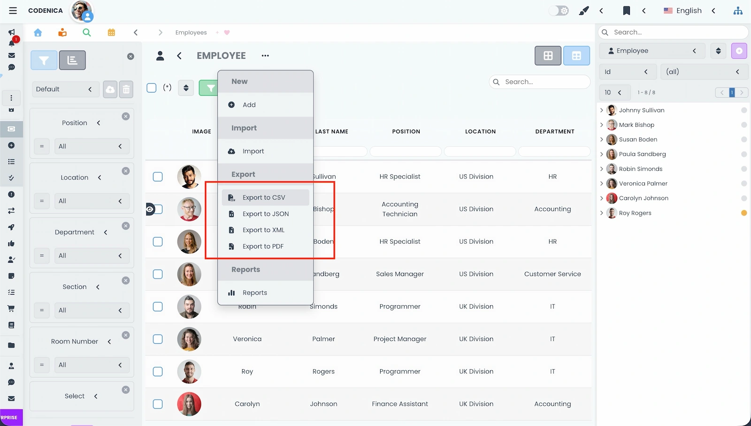Screen dimensions: 751x426
Task: Choose Export to CSV from the menu
Action: 263,197
